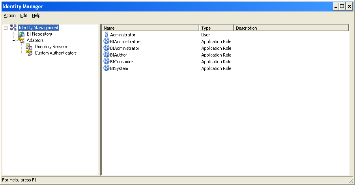Click the Description column header
Image resolution: width=355 pixels, height=185 pixels.
coord(291,28)
